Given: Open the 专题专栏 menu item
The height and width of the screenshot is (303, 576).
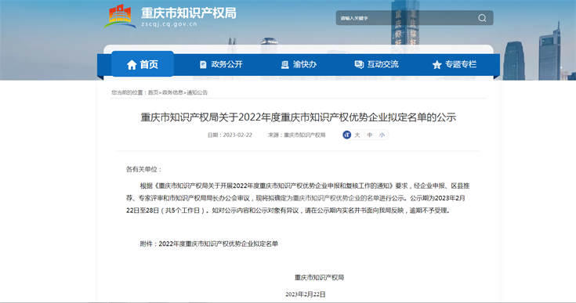Looking at the screenshot, I should [455, 64].
